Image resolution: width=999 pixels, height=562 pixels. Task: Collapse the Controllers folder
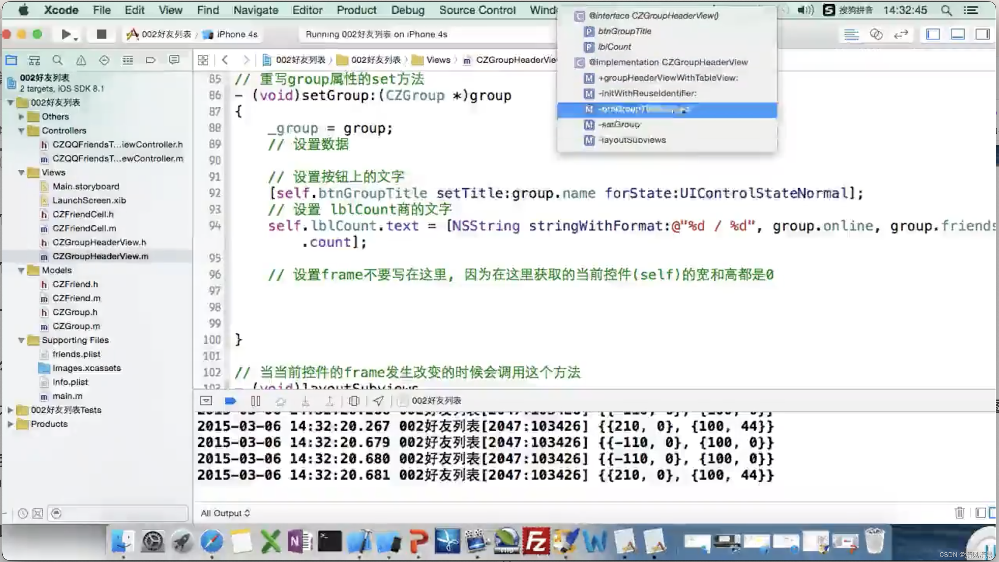point(21,130)
